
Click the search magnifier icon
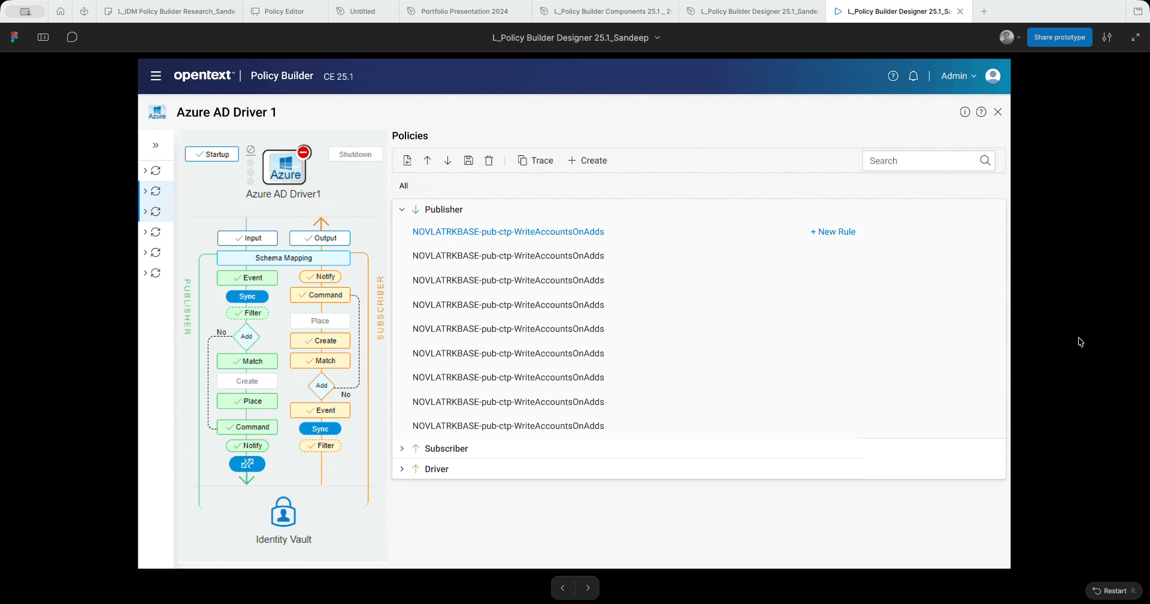[x=985, y=161]
